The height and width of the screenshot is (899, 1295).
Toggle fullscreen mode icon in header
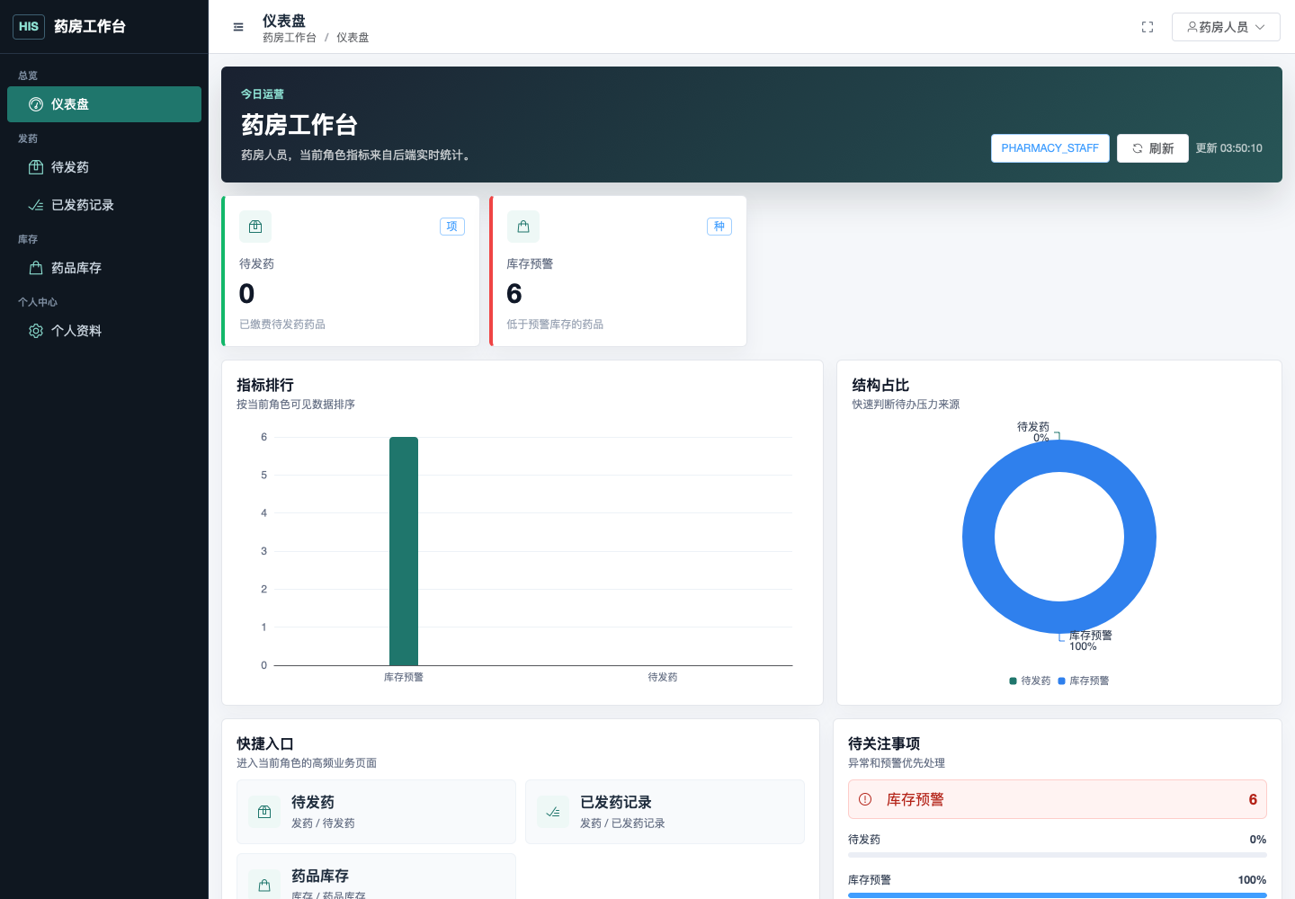1148,27
